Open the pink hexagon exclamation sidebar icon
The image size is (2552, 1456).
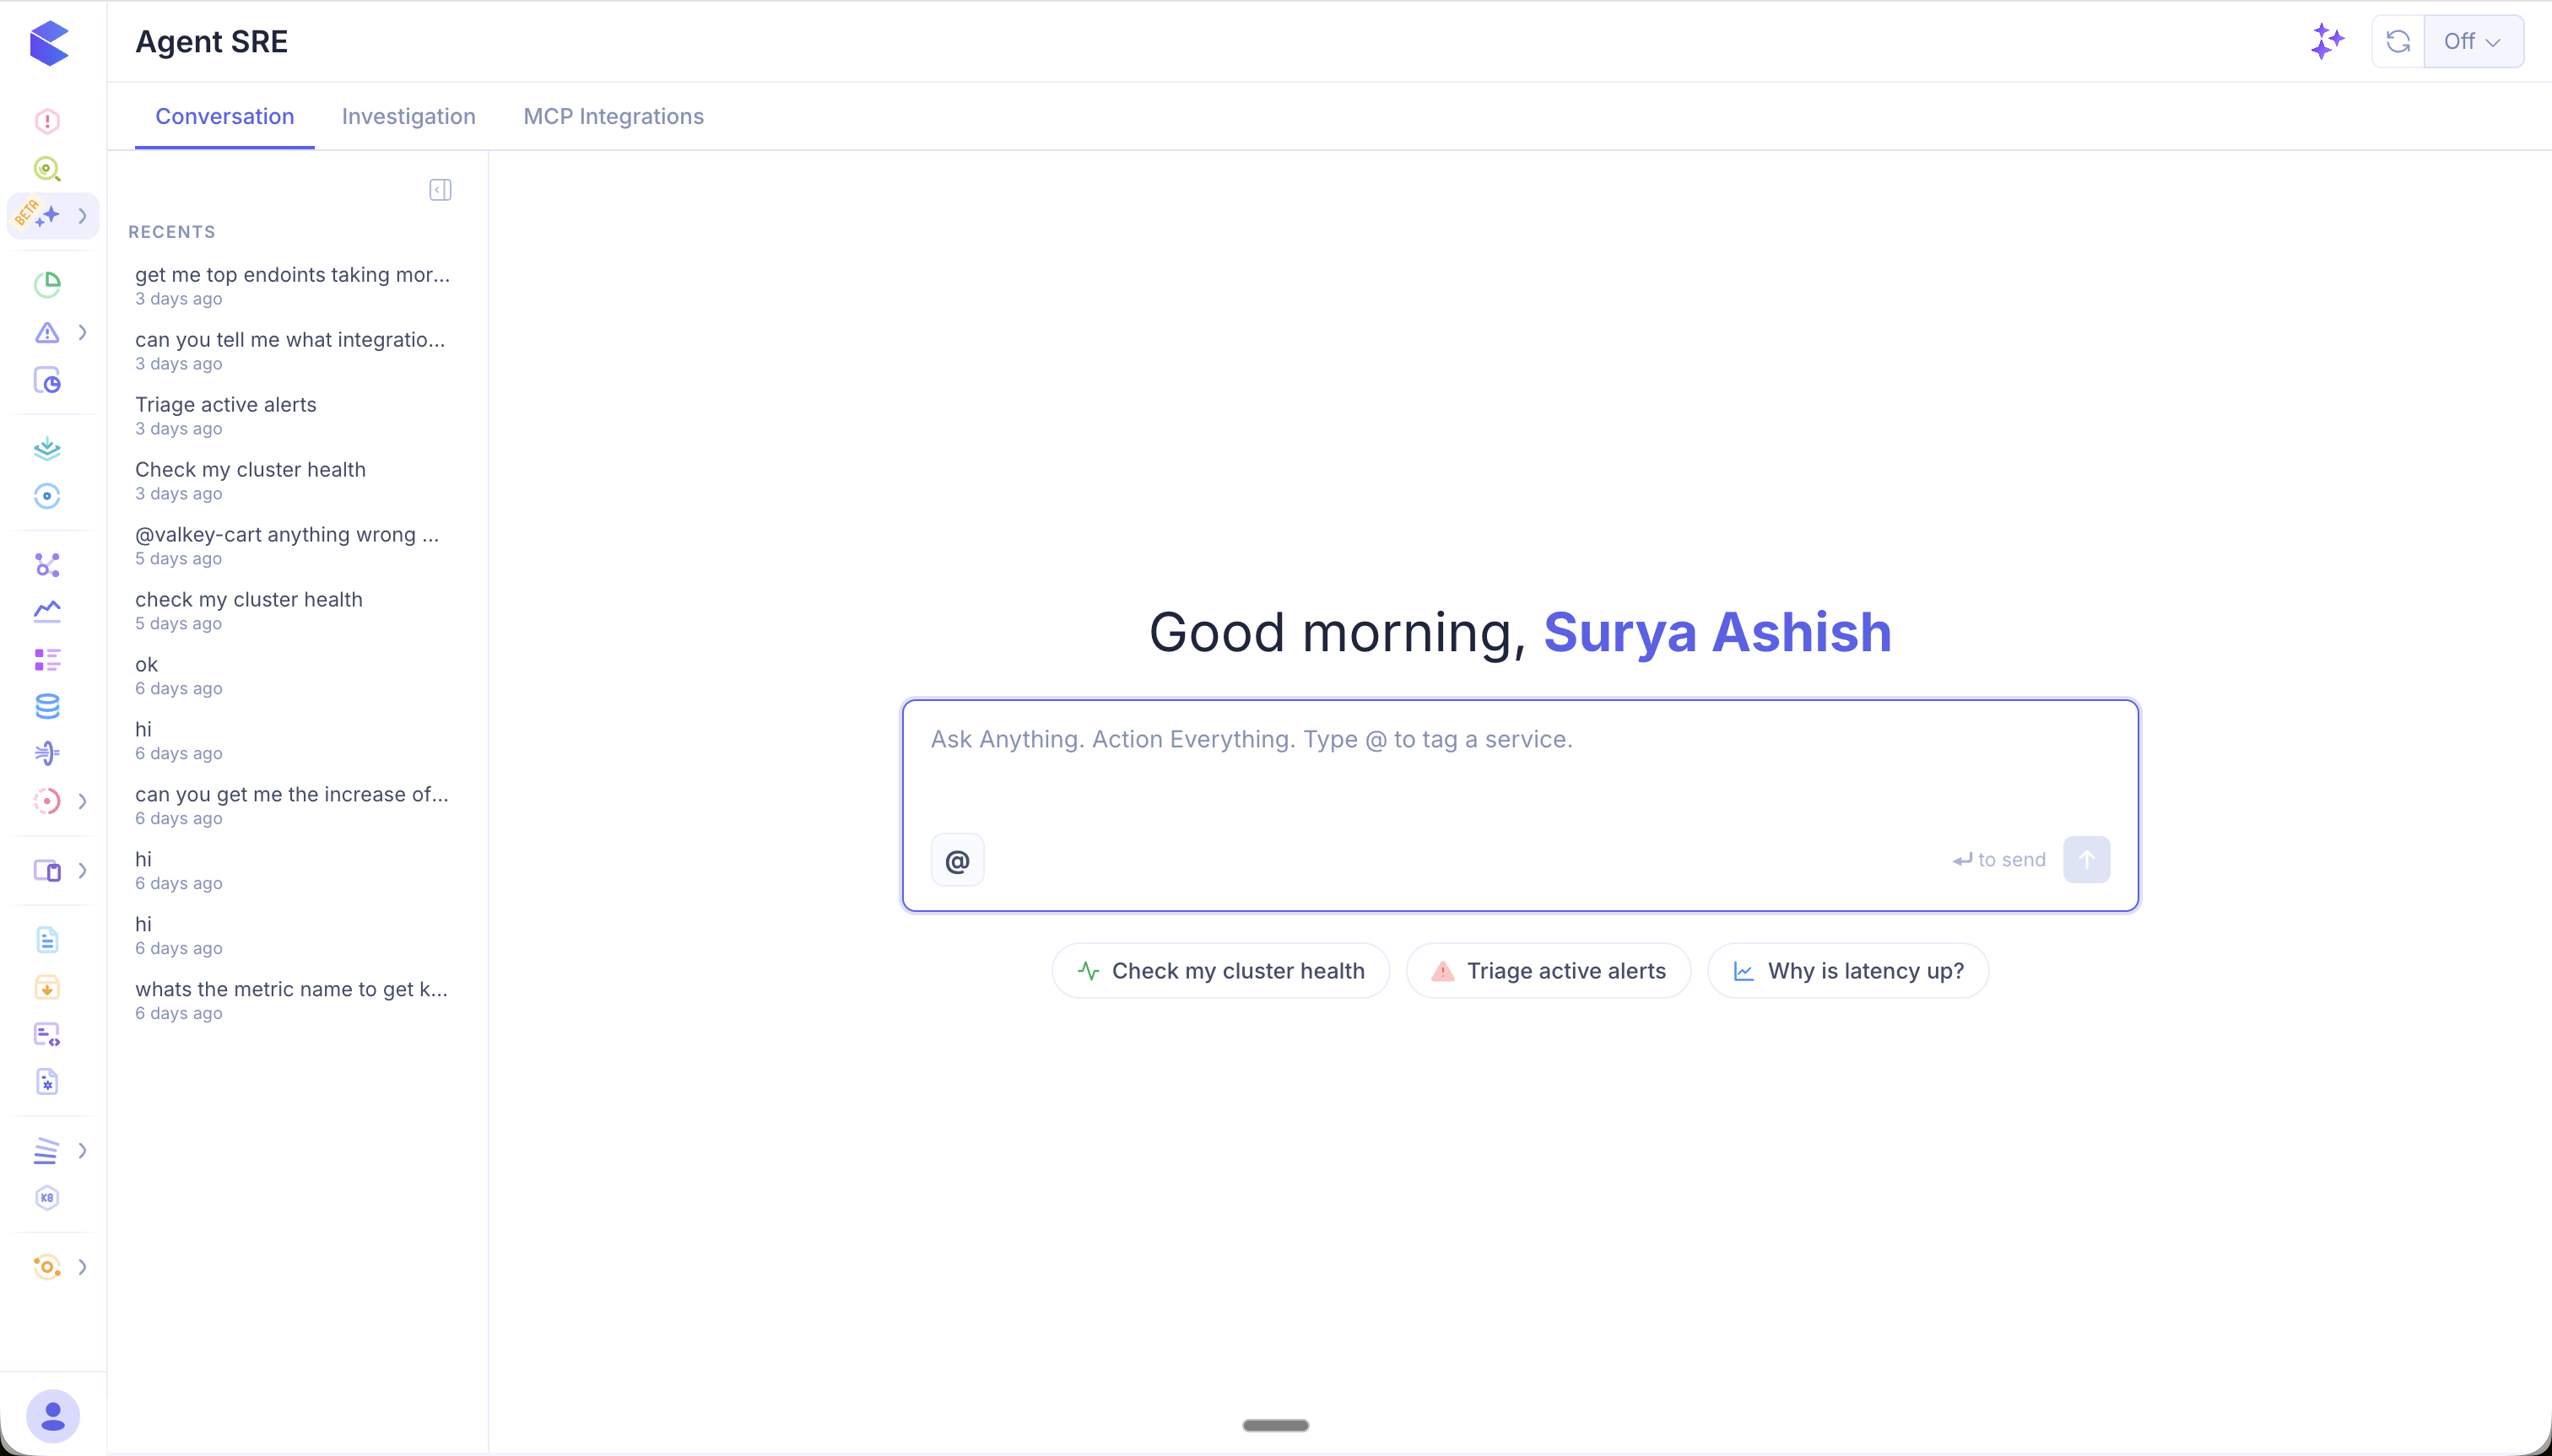pyautogui.click(x=47, y=121)
